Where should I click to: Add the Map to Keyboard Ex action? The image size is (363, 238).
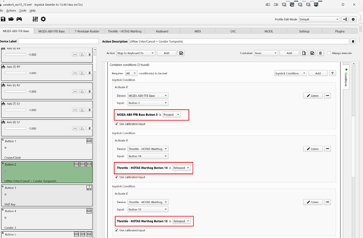point(166,53)
